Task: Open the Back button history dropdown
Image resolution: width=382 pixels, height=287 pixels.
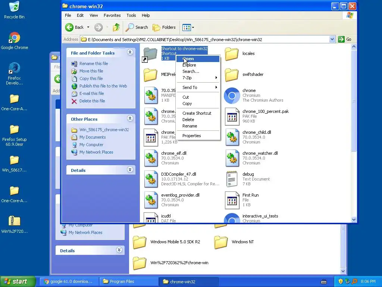Action: pos(88,27)
